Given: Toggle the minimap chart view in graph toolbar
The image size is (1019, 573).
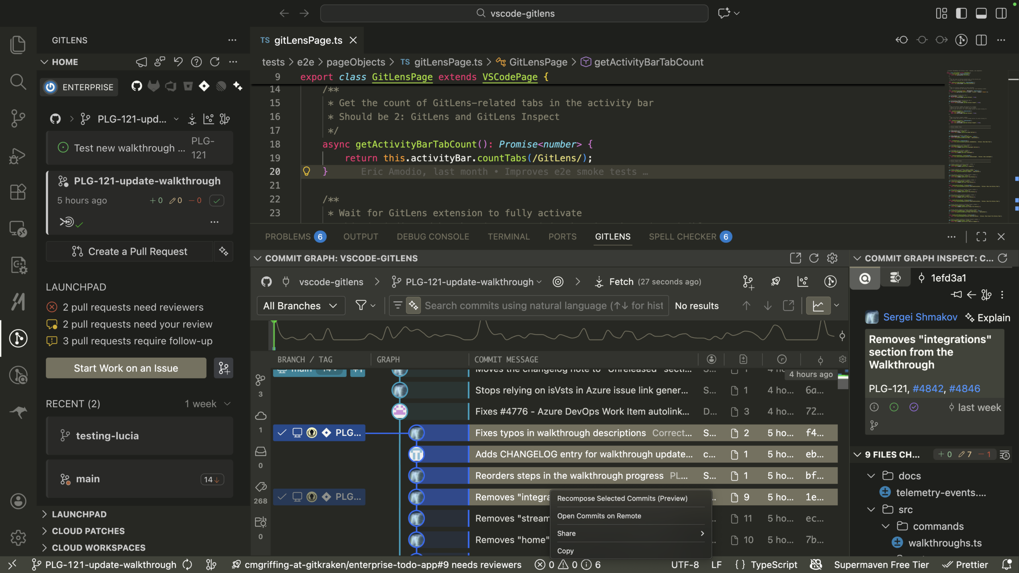Looking at the screenshot, I should tap(819, 305).
